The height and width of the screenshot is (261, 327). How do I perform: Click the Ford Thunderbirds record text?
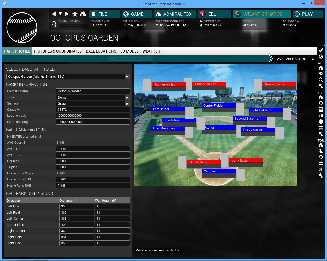click(x=171, y=25)
